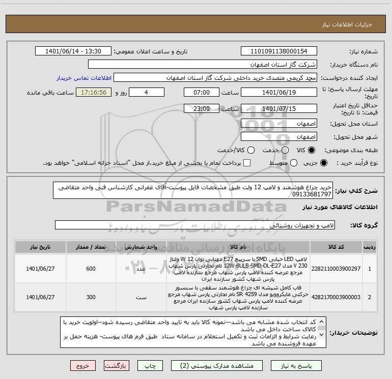The image size is (392, 379).
Task: Click the نام دستگاه خریدار field
Action: 203,65
